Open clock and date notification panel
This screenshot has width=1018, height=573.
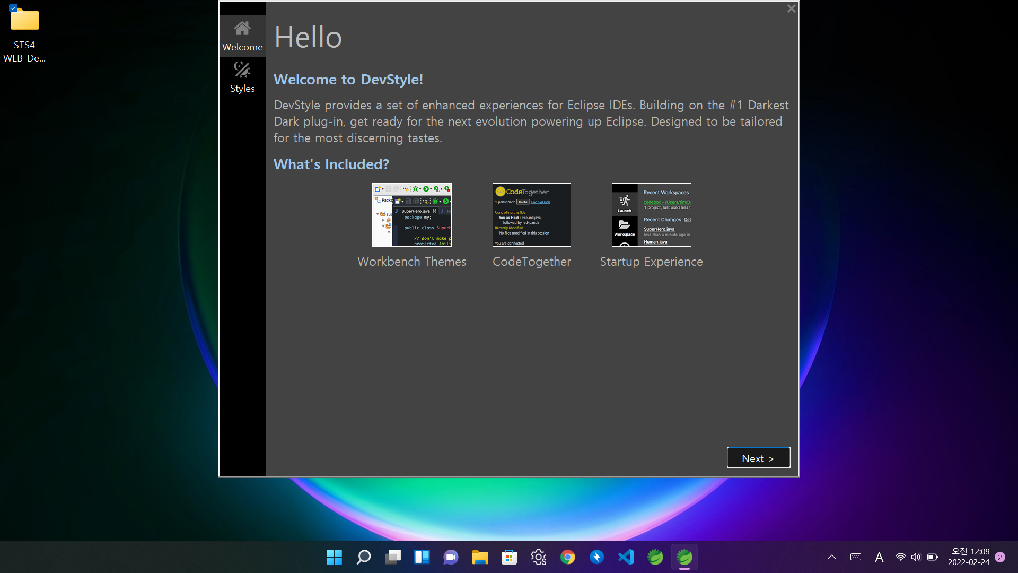coord(968,557)
